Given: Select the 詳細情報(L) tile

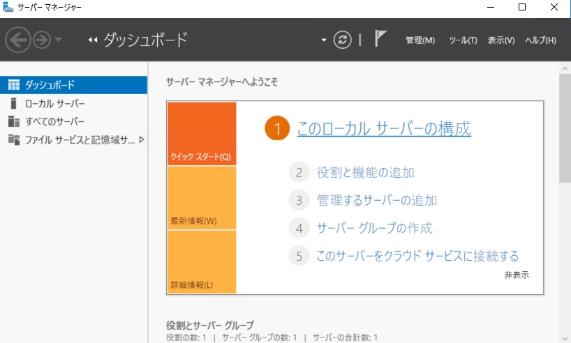Looking at the screenshot, I should (x=202, y=262).
